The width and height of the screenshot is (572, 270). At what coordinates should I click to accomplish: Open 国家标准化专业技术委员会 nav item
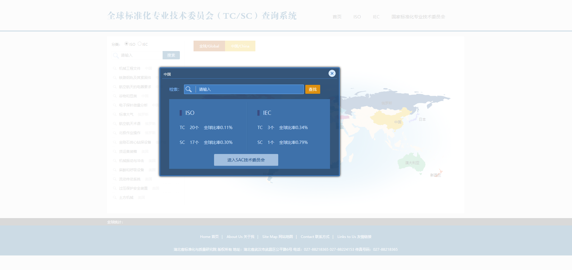[x=418, y=17]
